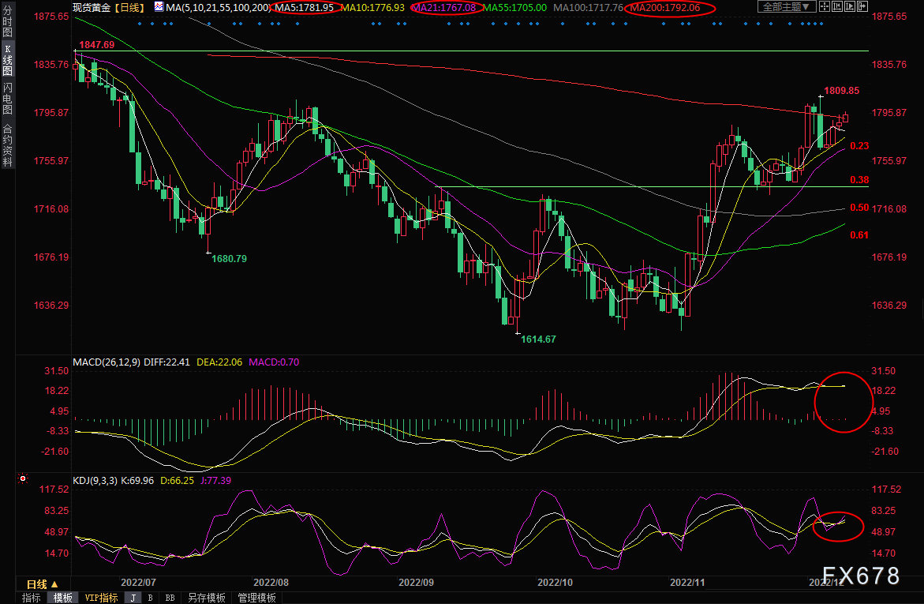The width and height of the screenshot is (924, 604).
Task: Toggle the J indicator button
Action: (x=133, y=598)
